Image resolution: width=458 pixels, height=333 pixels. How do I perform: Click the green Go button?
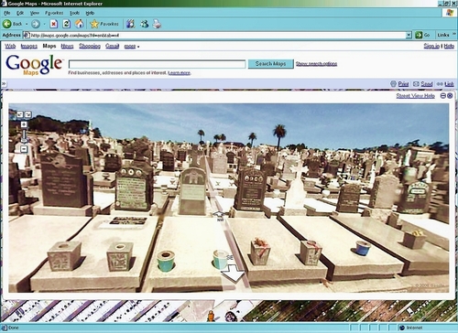[x=423, y=35]
